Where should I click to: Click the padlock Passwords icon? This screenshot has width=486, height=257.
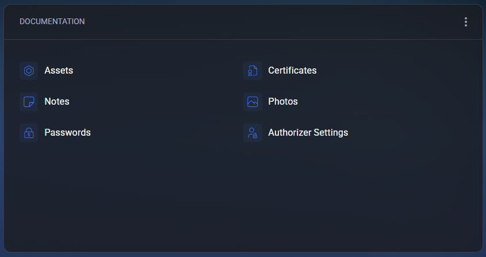coord(29,133)
